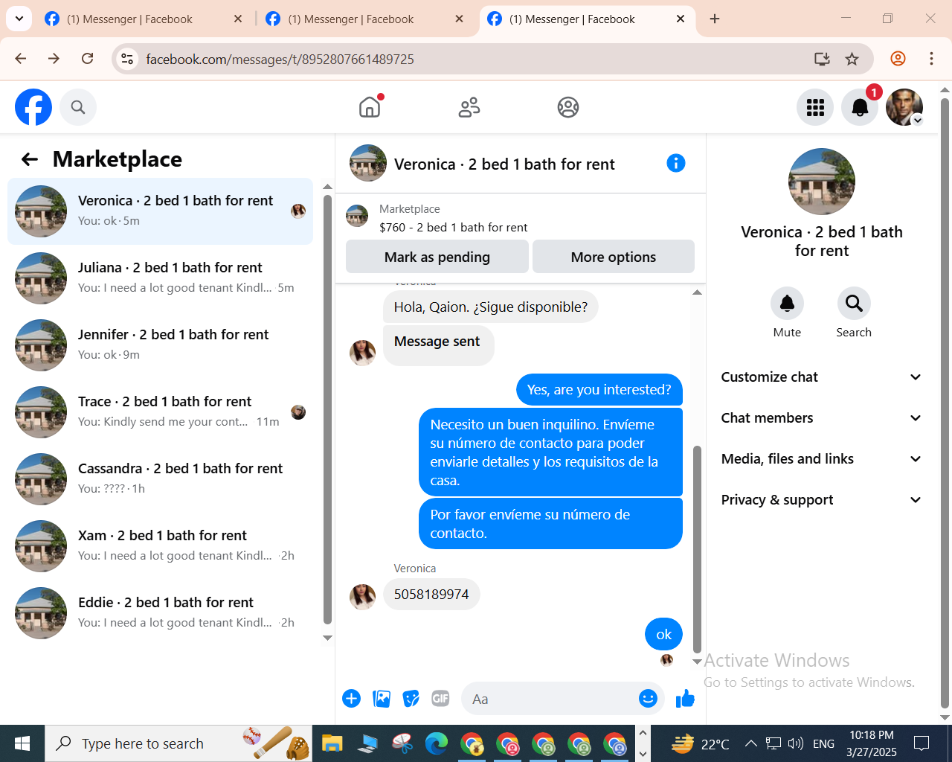Expand Privacy & support section
The width and height of the screenshot is (952, 762).
[822, 500]
